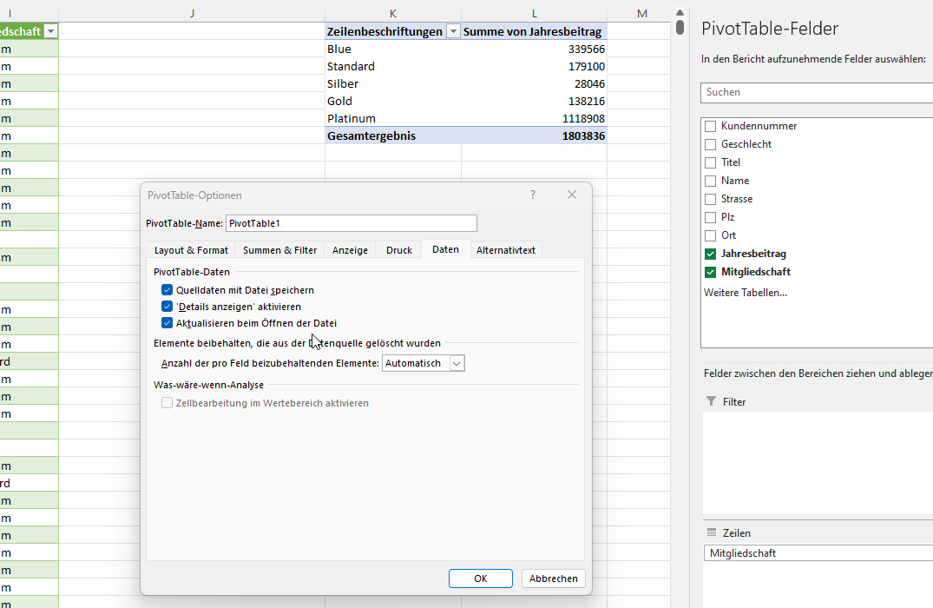Click the Zeilen rows area icon
The image size is (933, 608).
712,533
